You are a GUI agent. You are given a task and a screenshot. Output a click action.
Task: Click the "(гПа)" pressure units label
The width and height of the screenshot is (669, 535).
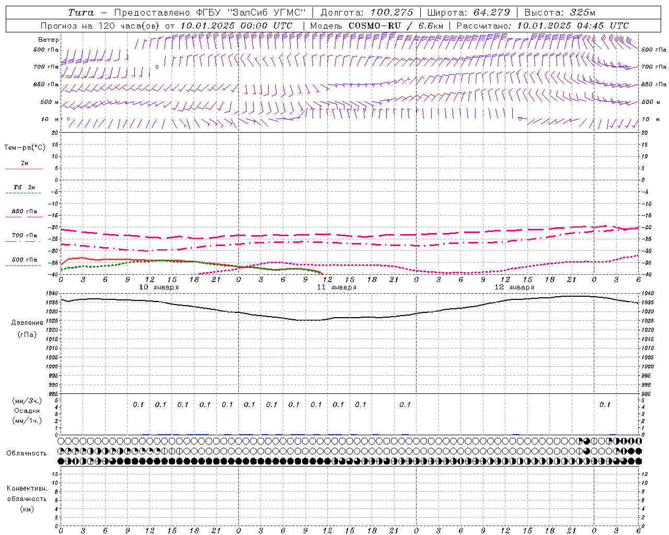coord(27,335)
